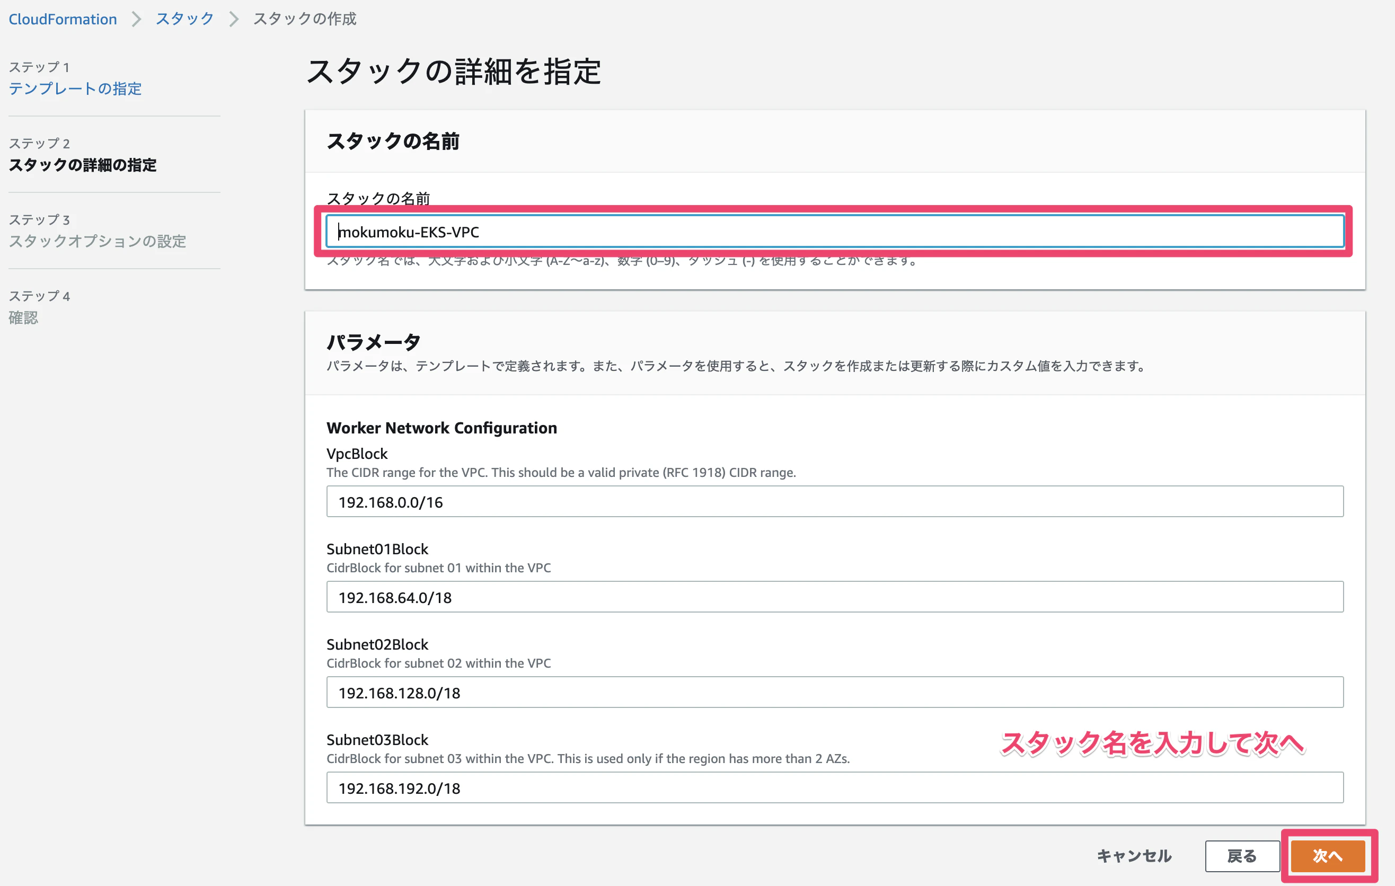Click the 戻る button
Viewport: 1395px width, 886px height.
click(x=1242, y=856)
